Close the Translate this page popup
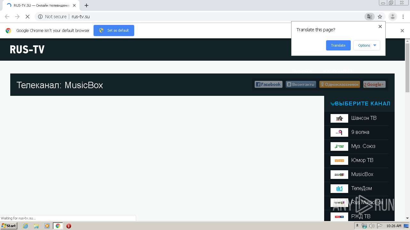The width and height of the screenshot is (410, 230). point(380,27)
